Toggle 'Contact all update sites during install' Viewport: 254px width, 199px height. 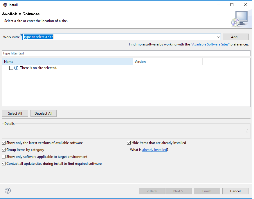(x=3, y=164)
